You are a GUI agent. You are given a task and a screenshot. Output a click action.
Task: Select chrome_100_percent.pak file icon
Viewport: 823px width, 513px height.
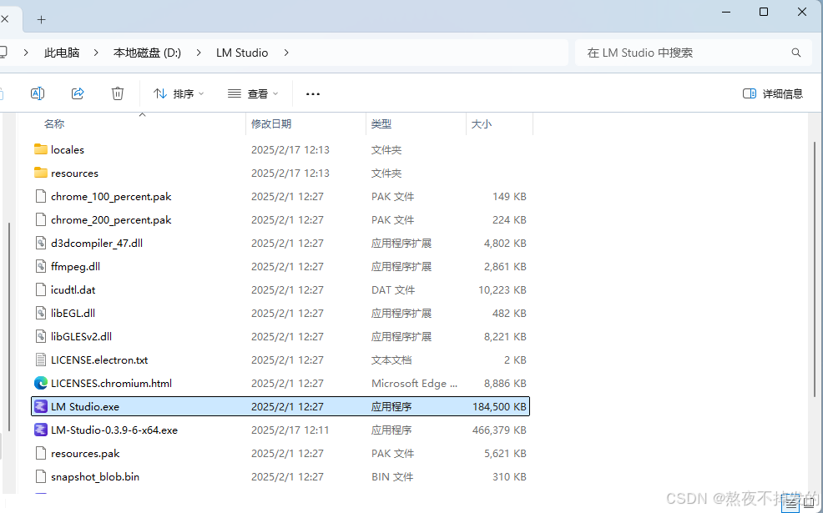tap(40, 197)
